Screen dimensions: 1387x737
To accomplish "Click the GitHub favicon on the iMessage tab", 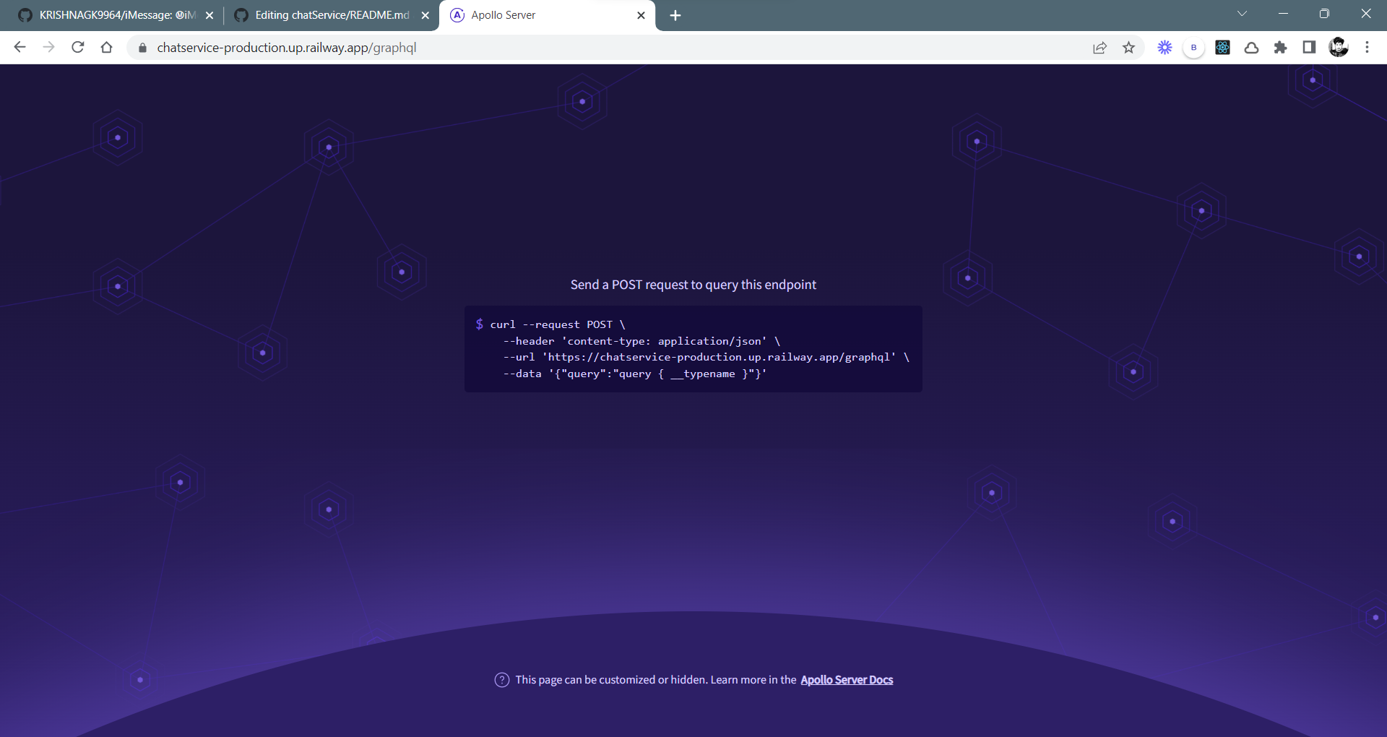I will (x=25, y=15).
